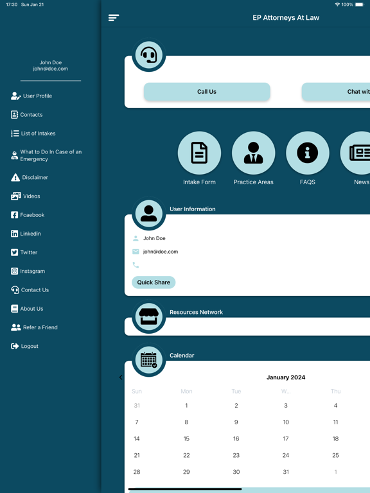Click the Linkedin text label
The image size is (370, 493).
(x=31, y=234)
